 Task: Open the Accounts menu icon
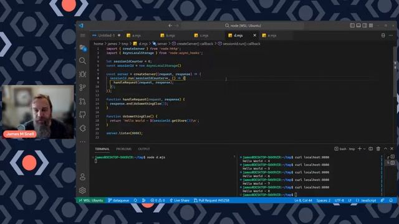[x=82, y=177]
